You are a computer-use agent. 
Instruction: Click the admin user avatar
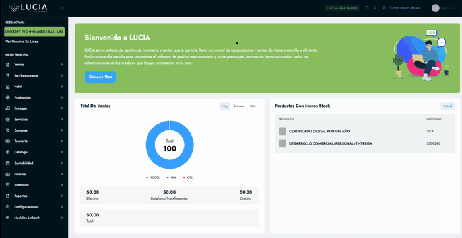coord(435,8)
